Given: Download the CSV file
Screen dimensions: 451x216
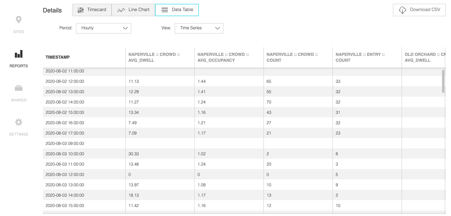Looking at the screenshot, I should coord(419,10).
